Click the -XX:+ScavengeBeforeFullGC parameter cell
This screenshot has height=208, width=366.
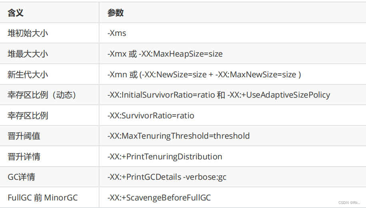pyautogui.click(x=159, y=198)
